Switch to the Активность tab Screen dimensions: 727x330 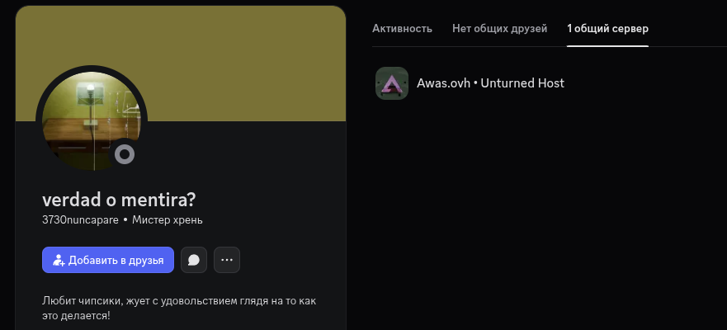[403, 29]
